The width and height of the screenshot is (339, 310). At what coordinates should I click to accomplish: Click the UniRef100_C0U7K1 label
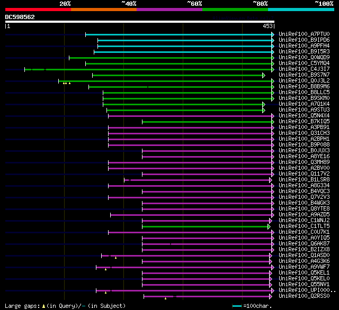click(304, 232)
